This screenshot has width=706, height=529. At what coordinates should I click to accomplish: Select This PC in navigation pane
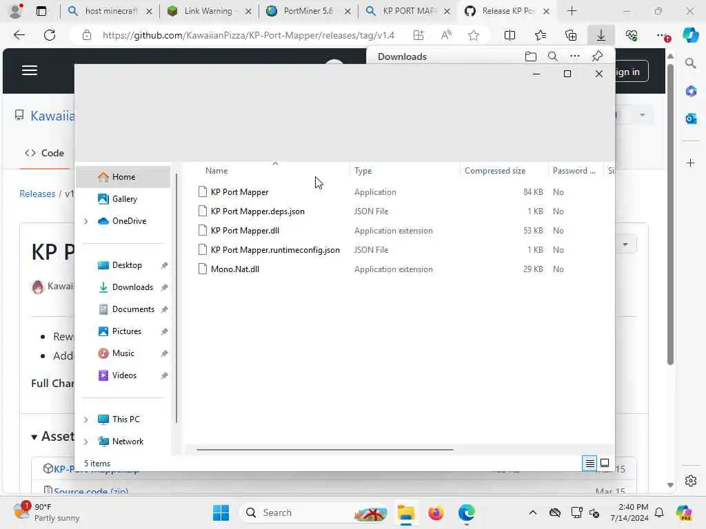click(x=125, y=419)
